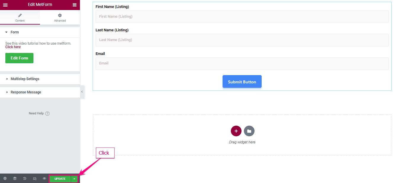Open the History icon
This screenshot has width=404, height=183.
(x=25, y=179)
